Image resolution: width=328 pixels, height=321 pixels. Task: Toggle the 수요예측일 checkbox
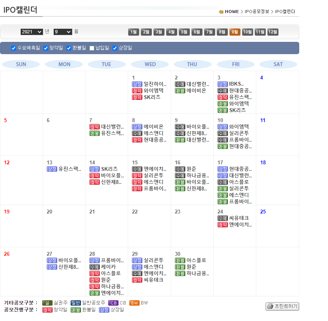pyautogui.click(x=13, y=48)
